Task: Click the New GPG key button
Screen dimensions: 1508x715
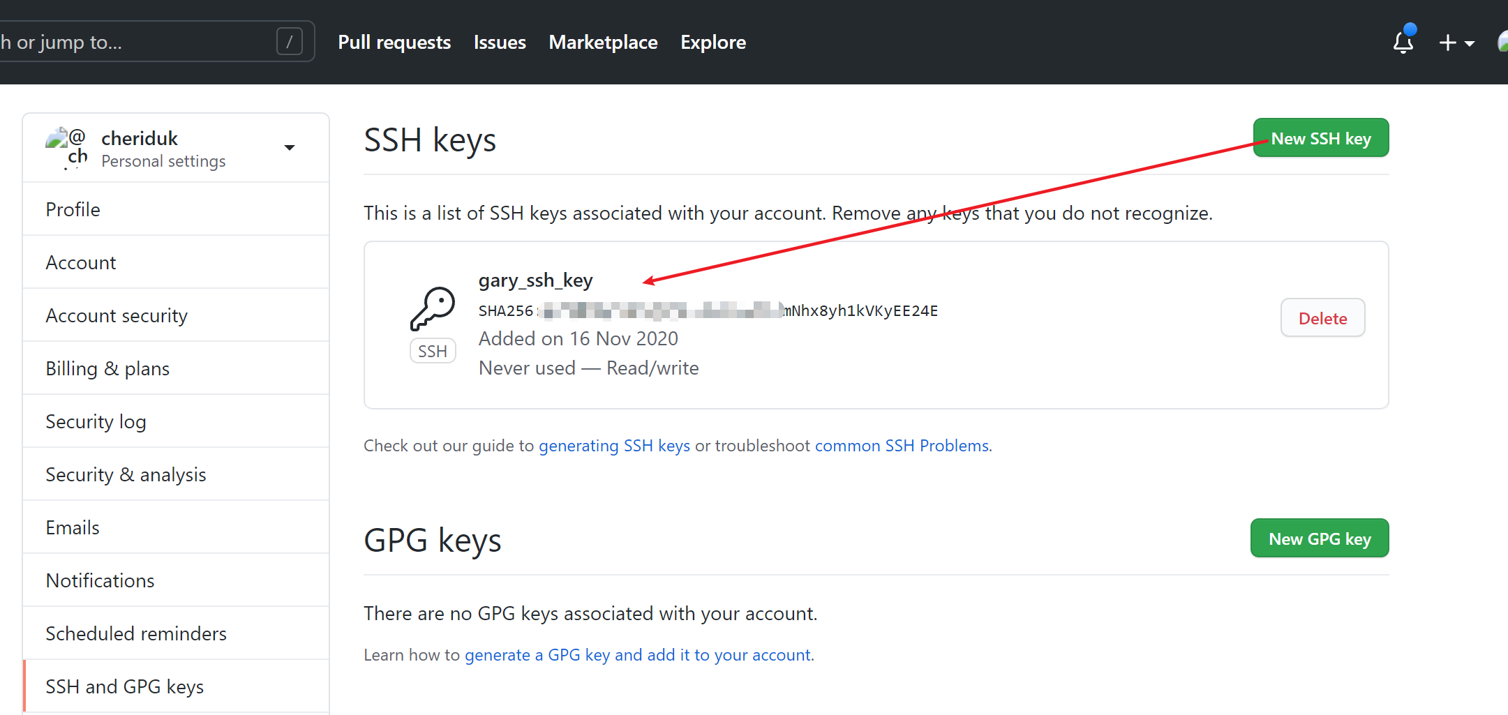Action: 1319,539
